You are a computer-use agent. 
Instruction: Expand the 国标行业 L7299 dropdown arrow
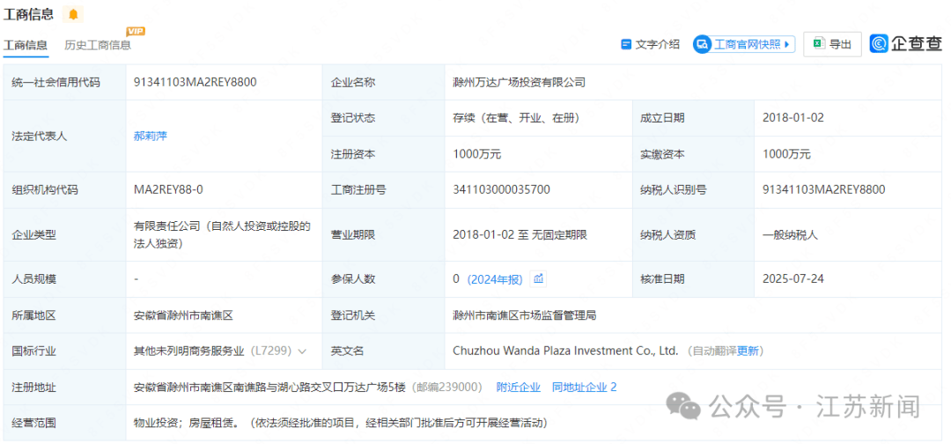point(303,351)
